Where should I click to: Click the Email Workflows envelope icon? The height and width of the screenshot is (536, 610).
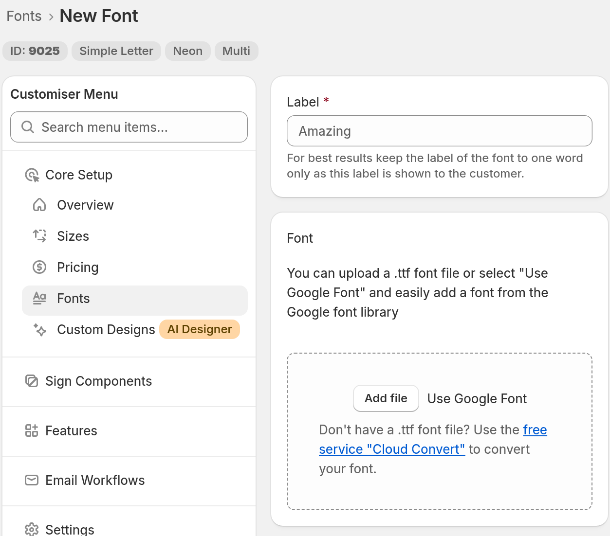point(32,481)
